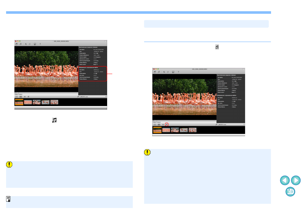This screenshot has width=306, height=216.
Task: Click the music note toolbar icon in right window
Action: 159,72
